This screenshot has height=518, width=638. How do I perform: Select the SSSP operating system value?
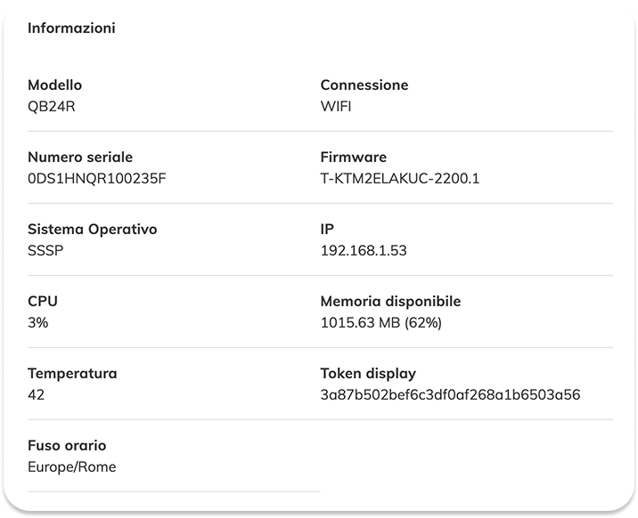click(x=45, y=250)
